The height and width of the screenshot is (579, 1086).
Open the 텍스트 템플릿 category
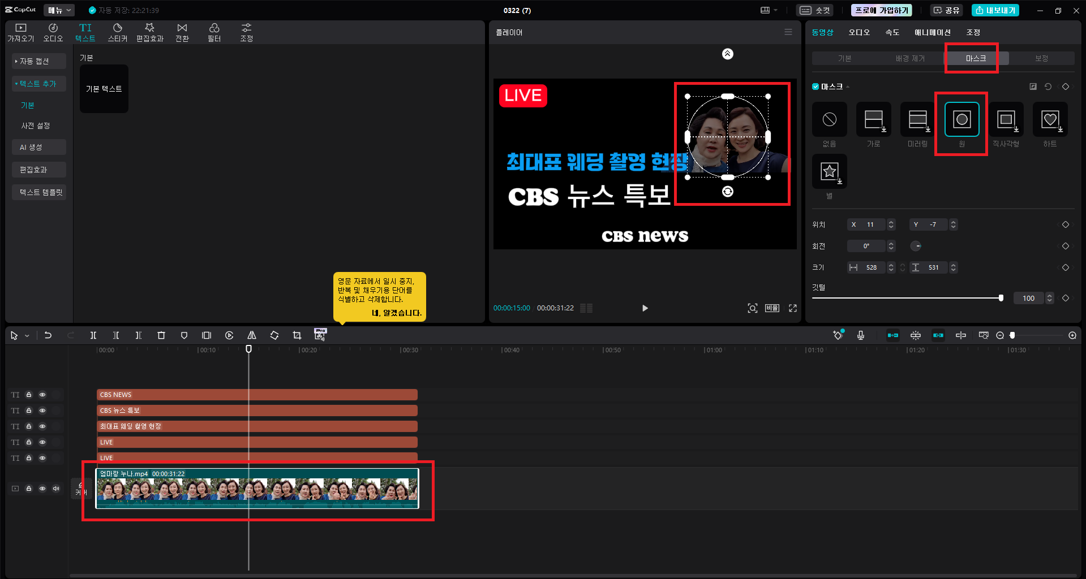pos(38,192)
